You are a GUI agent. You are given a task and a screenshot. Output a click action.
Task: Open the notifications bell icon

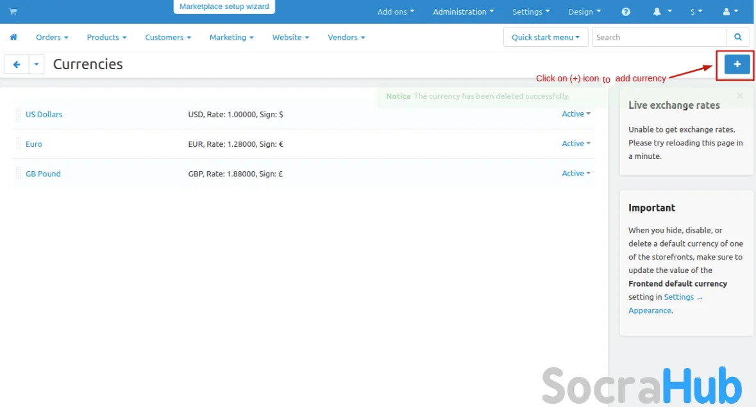tap(662, 12)
